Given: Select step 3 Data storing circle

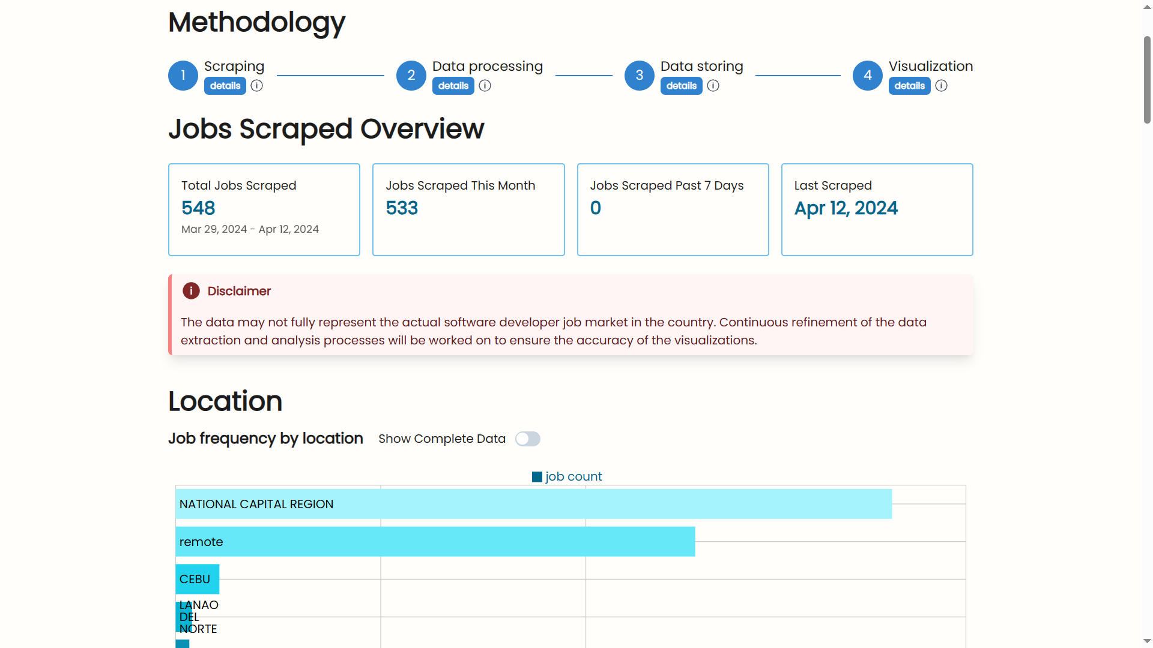Looking at the screenshot, I should (x=640, y=76).
